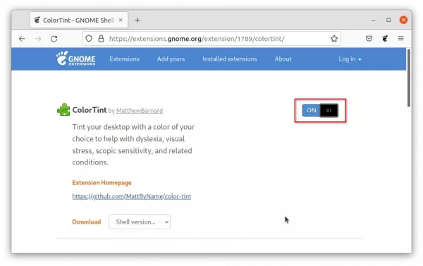Open Add yours page
The width and height of the screenshot is (423, 266).
click(x=171, y=59)
